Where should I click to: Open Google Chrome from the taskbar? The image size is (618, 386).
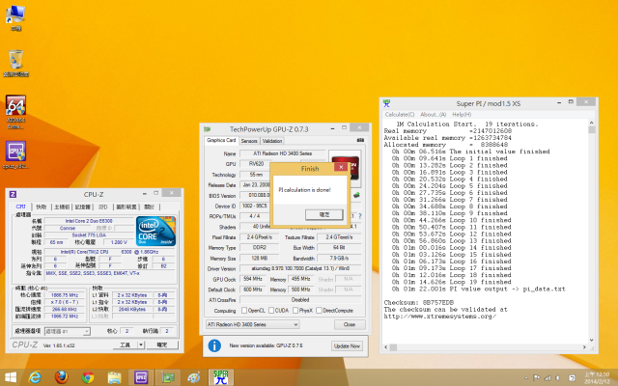[x=88, y=377]
